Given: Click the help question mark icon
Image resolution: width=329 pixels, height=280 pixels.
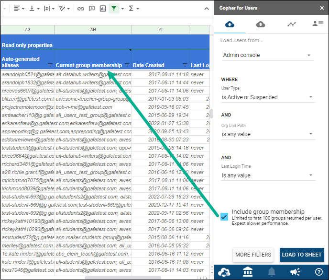Looking at the screenshot, I should pyautogui.click(x=318, y=272).
